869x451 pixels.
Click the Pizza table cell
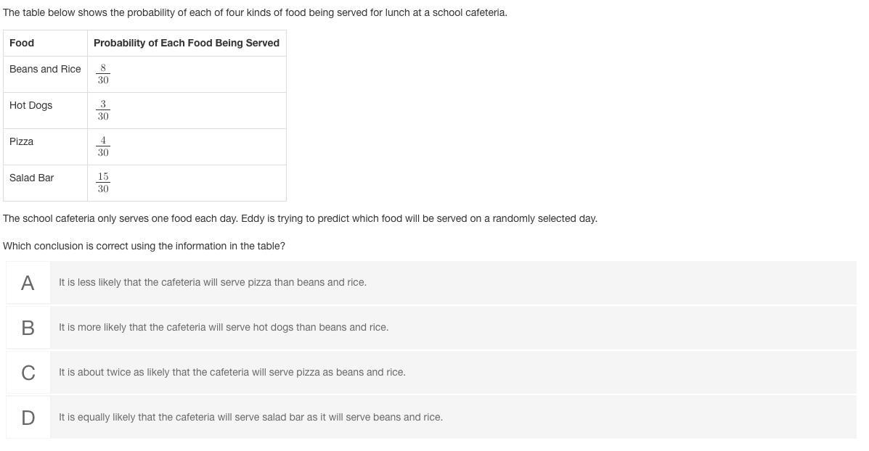coord(46,146)
